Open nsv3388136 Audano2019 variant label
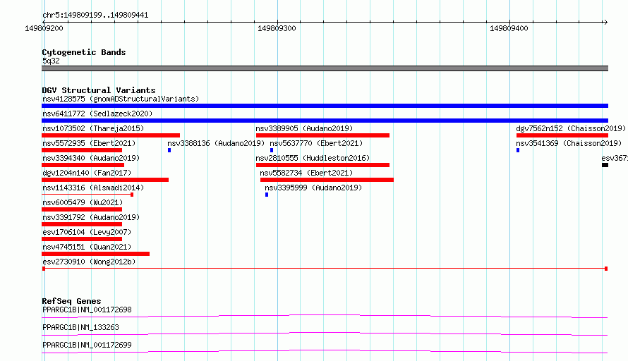This screenshot has height=361, width=628. click(216, 143)
